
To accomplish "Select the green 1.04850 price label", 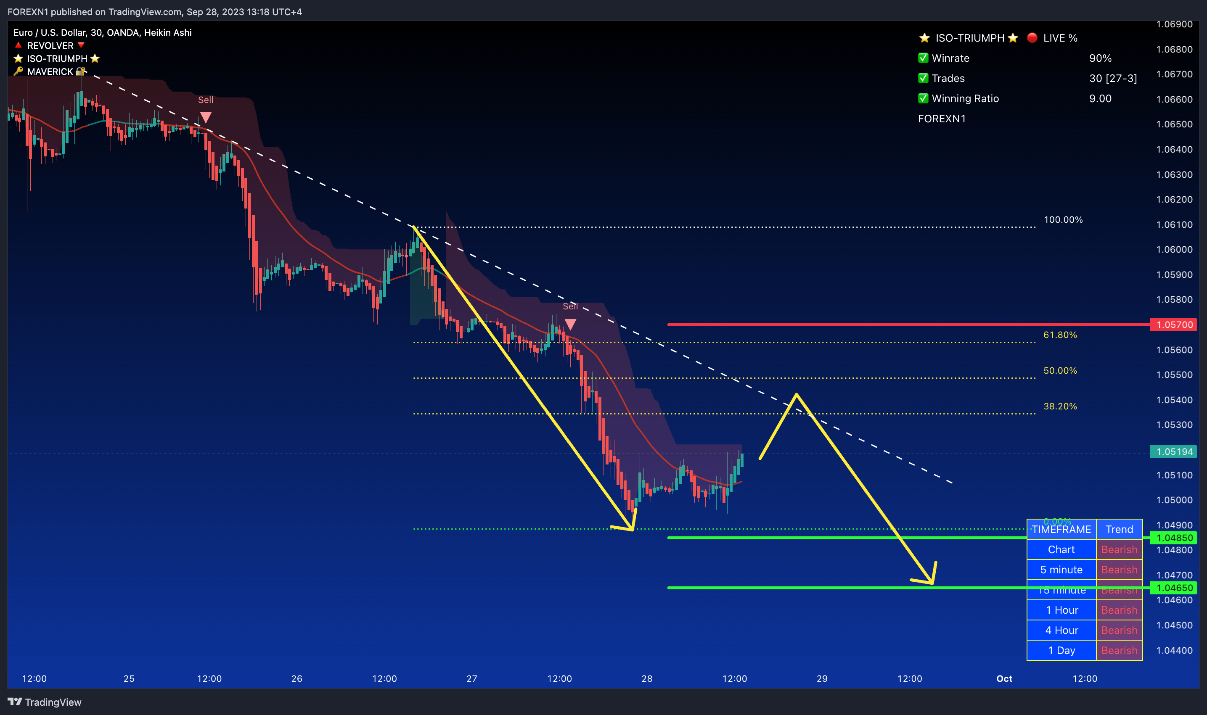I will click(1174, 538).
